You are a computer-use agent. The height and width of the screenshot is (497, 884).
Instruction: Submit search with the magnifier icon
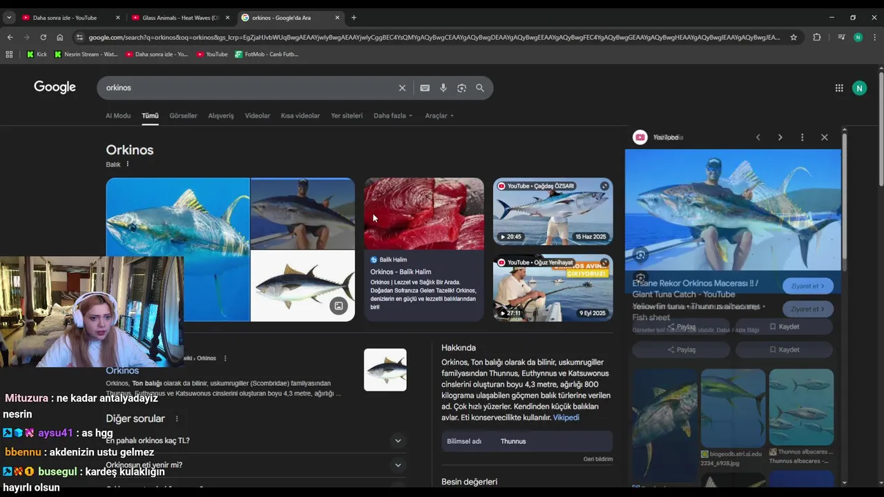[x=480, y=88]
